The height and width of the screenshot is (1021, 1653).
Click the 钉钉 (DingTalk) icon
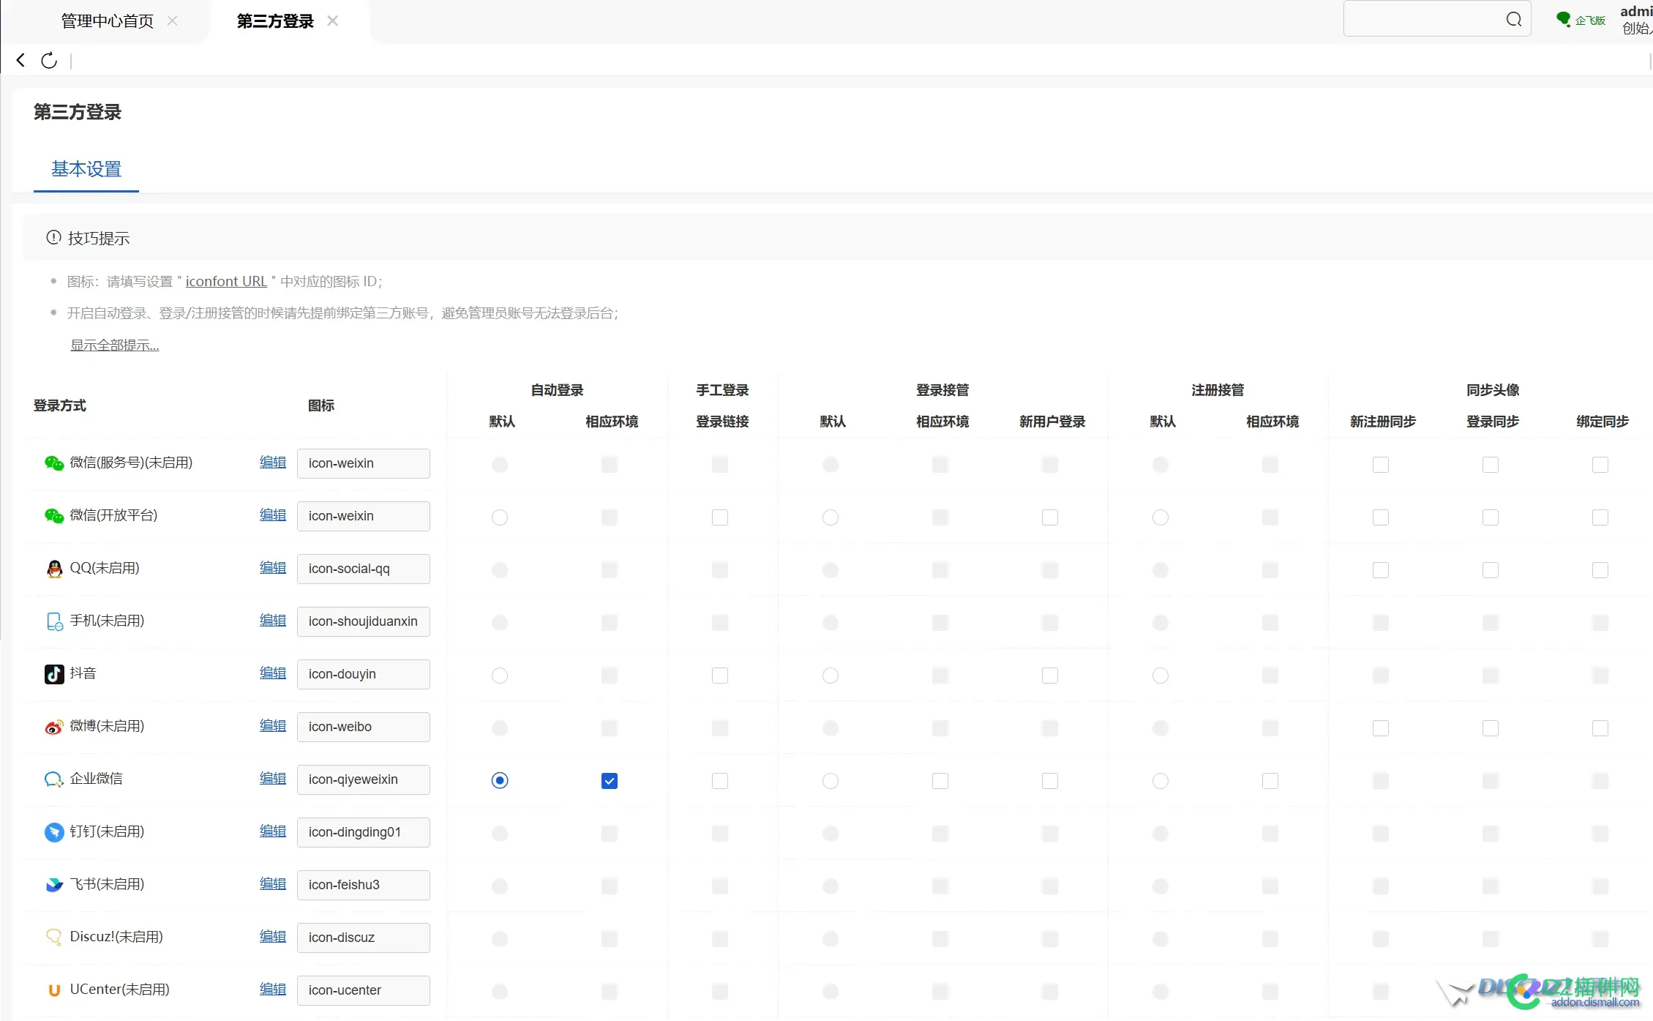click(53, 831)
